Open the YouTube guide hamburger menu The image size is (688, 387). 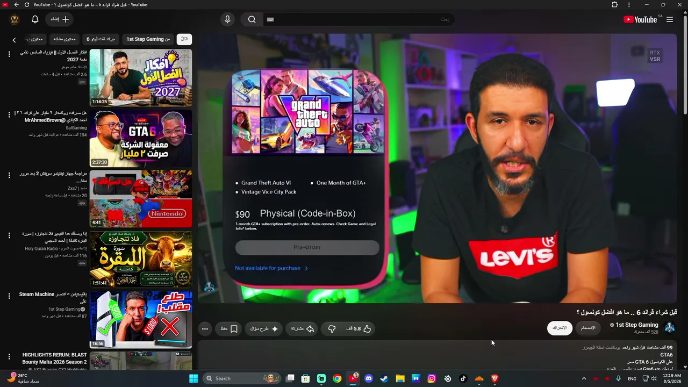pos(670,19)
